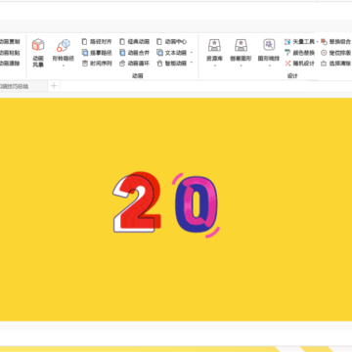Click the 颜色替换 color replace tool
Screen dimensions: 352x352
300,53
